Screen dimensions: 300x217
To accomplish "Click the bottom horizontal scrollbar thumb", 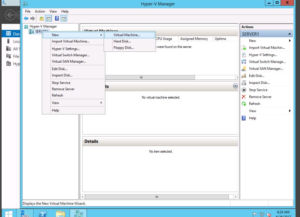I will (x=157, y=197).
